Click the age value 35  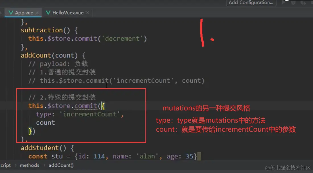click(190, 156)
